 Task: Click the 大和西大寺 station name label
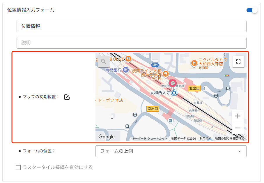pos(160,93)
